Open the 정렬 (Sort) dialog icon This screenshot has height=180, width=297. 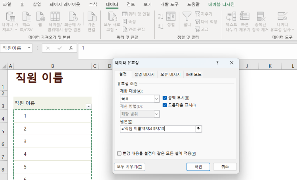(171, 17)
